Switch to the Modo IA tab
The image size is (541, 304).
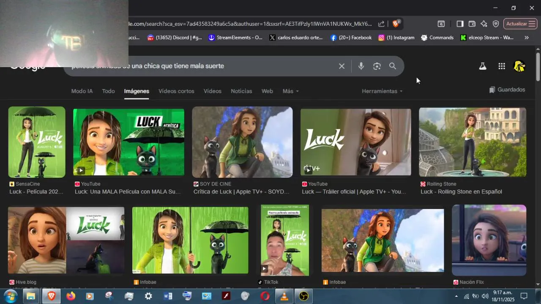pyautogui.click(x=82, y=91)
